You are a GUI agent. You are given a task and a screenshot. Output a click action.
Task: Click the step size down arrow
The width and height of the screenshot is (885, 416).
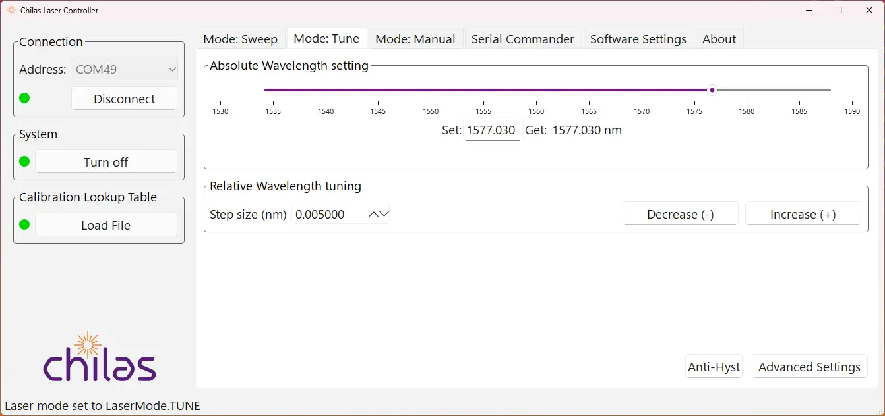(384, 214)
